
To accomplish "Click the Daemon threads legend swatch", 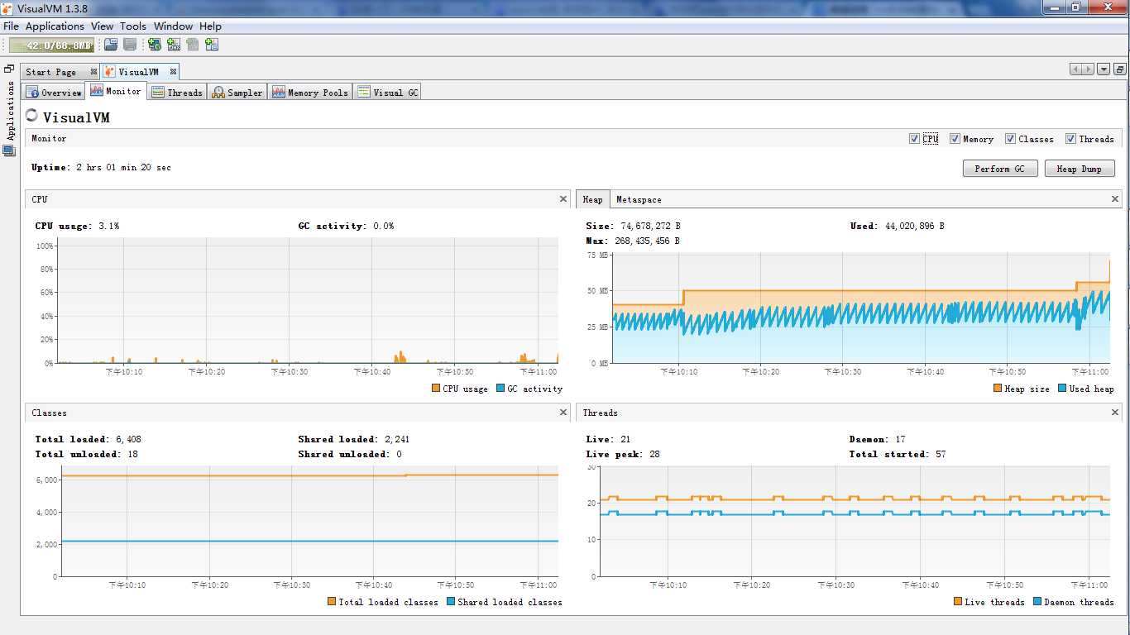I will (x=1037, y=602).
